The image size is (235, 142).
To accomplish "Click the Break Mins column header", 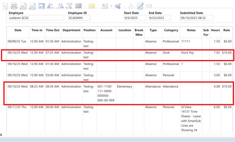I will pos(139,32).
